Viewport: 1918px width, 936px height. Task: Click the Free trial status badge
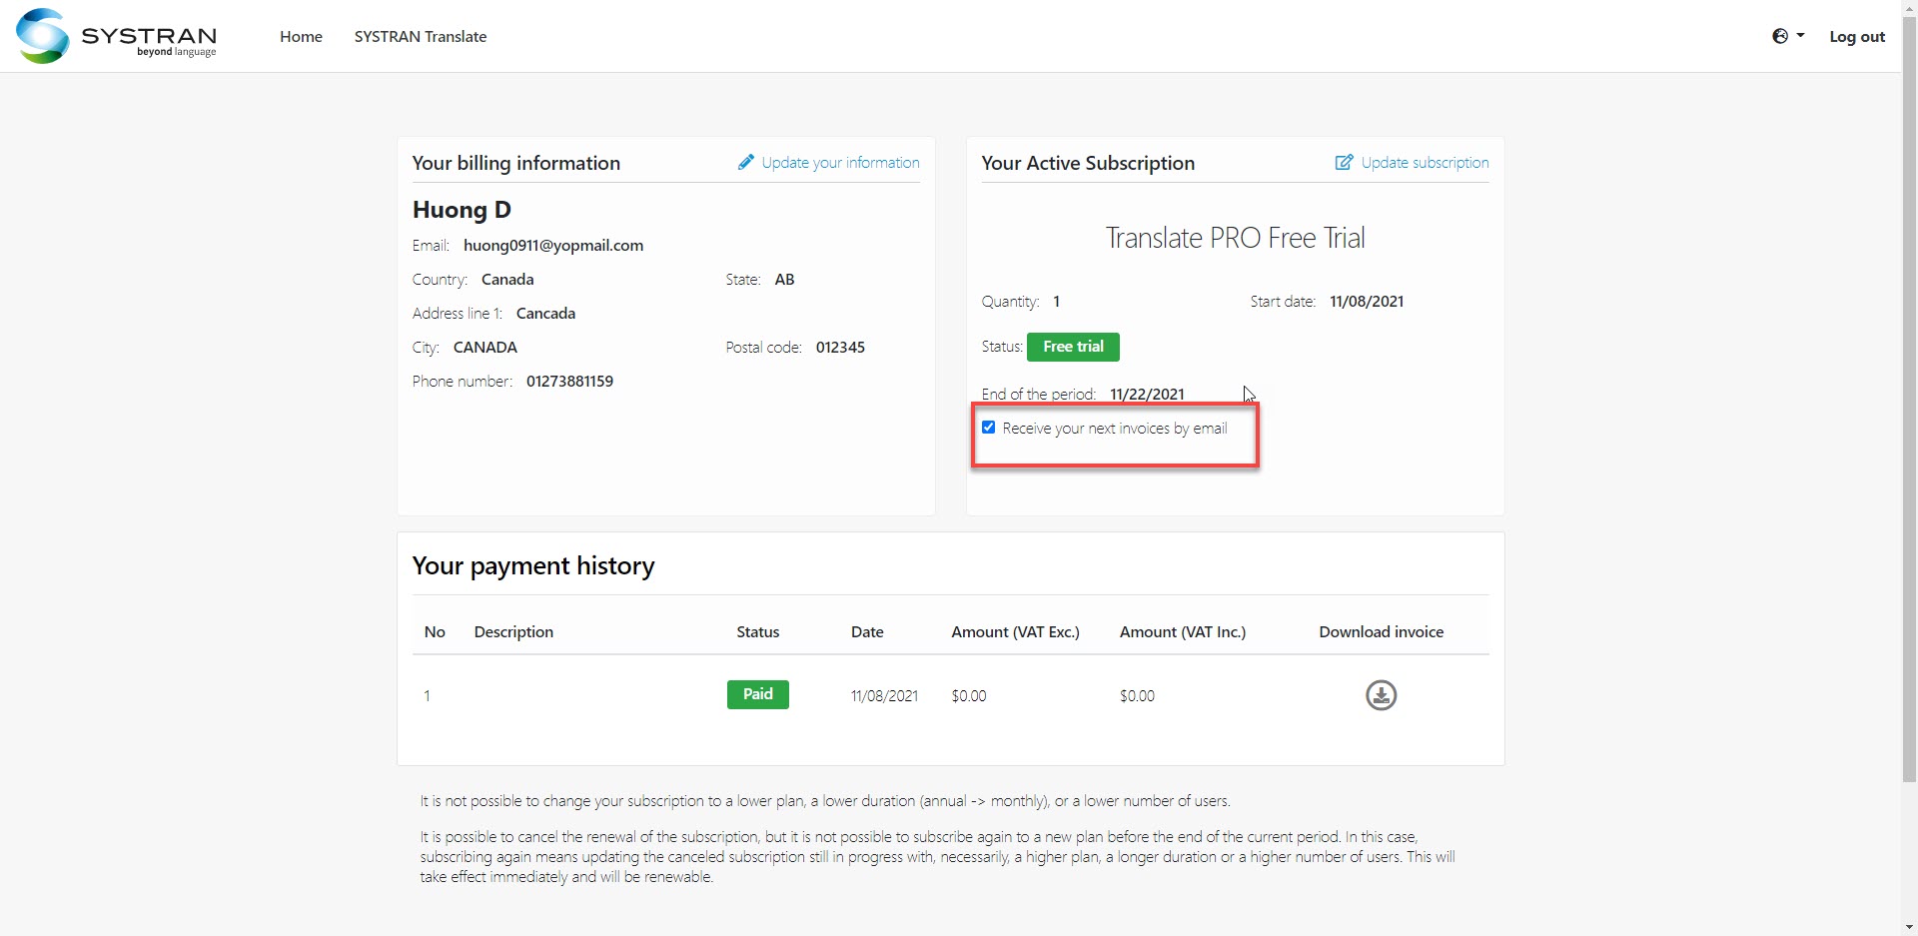pyautogui.click(x=1073, y=347)
